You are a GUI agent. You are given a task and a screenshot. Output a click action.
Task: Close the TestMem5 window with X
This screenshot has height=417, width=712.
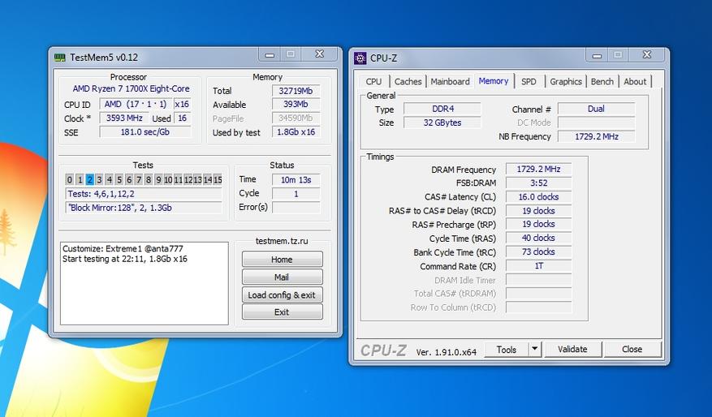[x=320, y=54]
